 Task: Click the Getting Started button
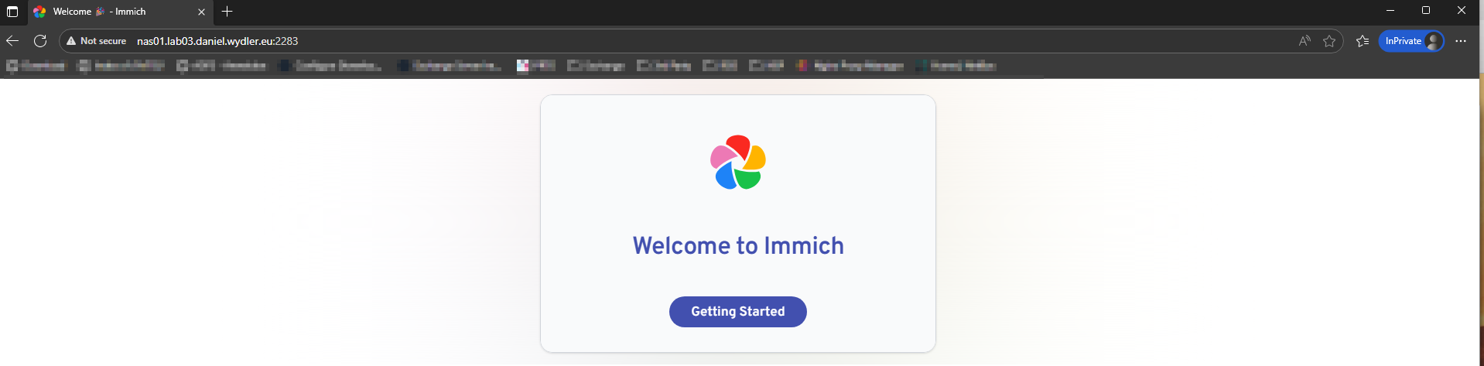(737, 312)
